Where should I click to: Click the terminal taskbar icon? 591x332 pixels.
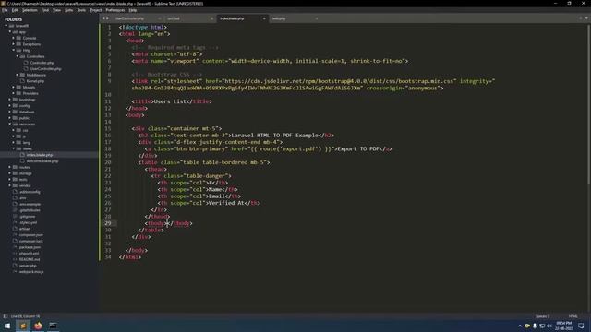54,326
